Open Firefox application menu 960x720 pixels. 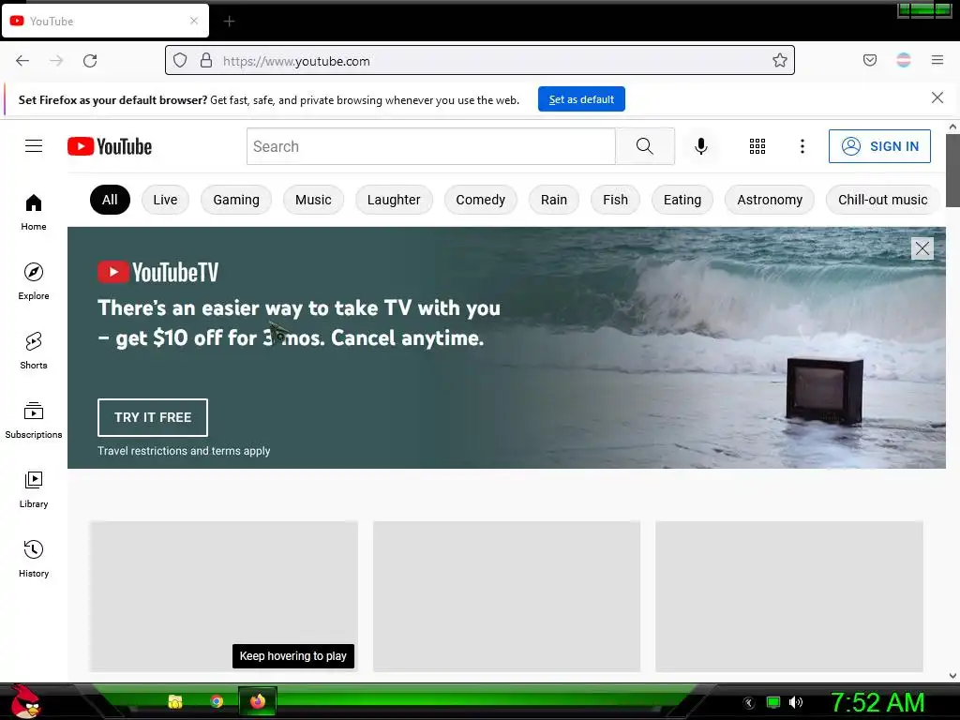(937, 60)
